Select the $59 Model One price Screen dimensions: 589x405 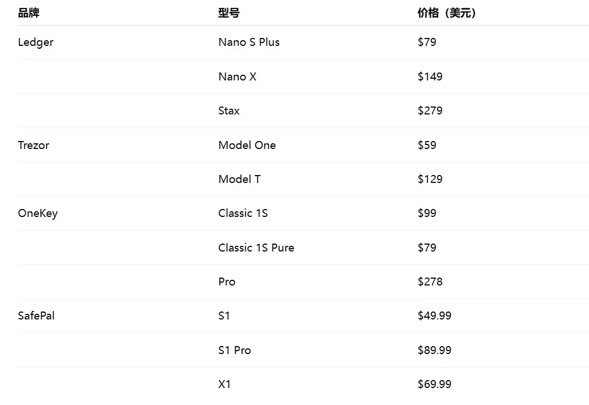tap(427, 145)
